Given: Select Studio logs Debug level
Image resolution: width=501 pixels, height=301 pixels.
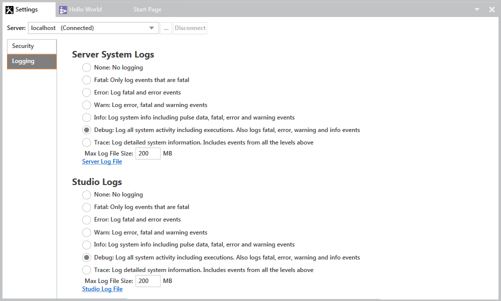Looking at the screenshot, I should click(87, 257).
